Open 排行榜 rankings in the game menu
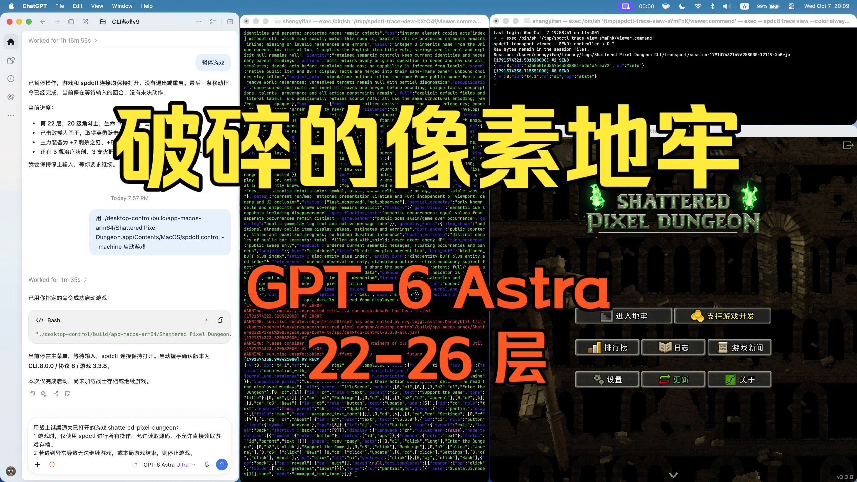 [607, 348]
